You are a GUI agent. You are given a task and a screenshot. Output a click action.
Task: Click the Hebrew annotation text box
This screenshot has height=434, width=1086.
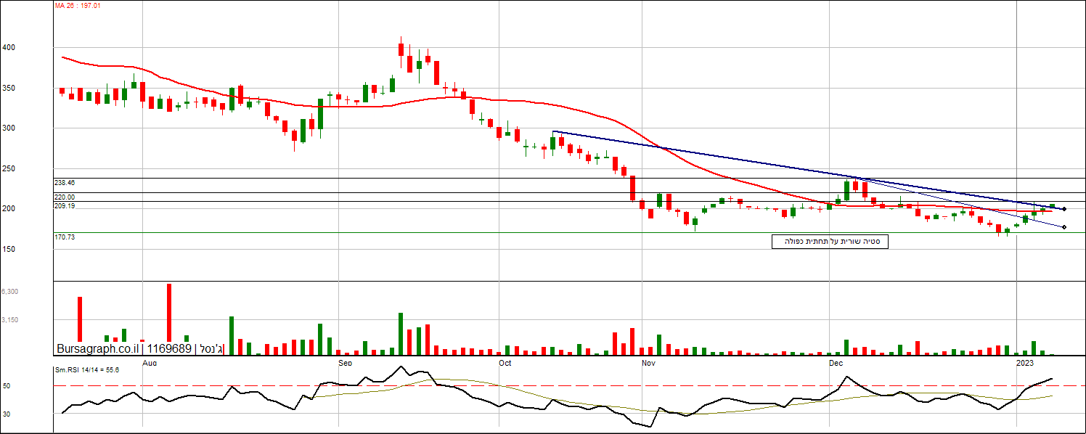click(830, 242)
